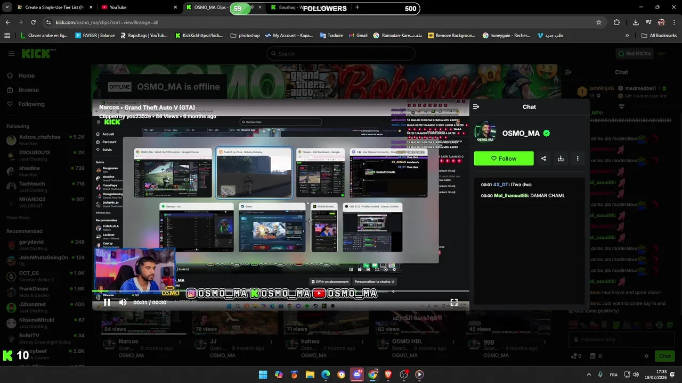Open KitsuneMizuki recommended channel

click(x=45, y=323)
